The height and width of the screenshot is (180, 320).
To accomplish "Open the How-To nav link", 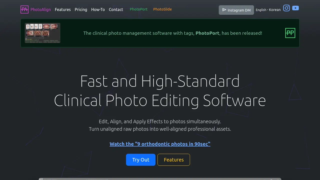I will 98,9.
